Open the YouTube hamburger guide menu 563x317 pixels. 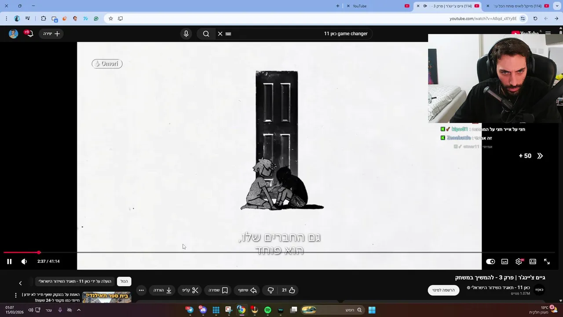pos(548,33)
